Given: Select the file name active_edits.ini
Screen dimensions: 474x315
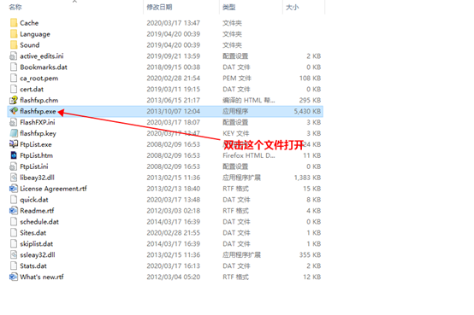Looking at the screenshot, I should pos(42,56).
